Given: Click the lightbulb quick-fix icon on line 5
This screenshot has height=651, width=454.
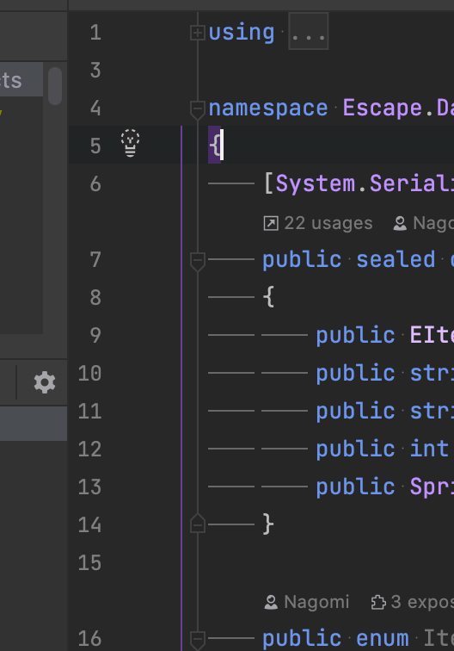Looking at the screenshot, I should tap(130, 144).
